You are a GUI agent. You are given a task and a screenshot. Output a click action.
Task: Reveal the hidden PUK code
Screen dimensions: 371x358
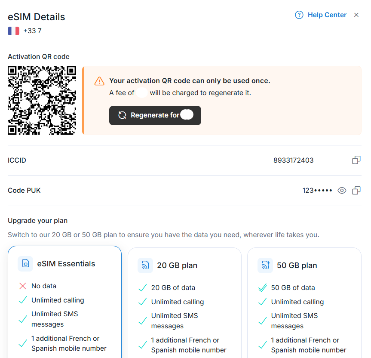tap(342, 190)
